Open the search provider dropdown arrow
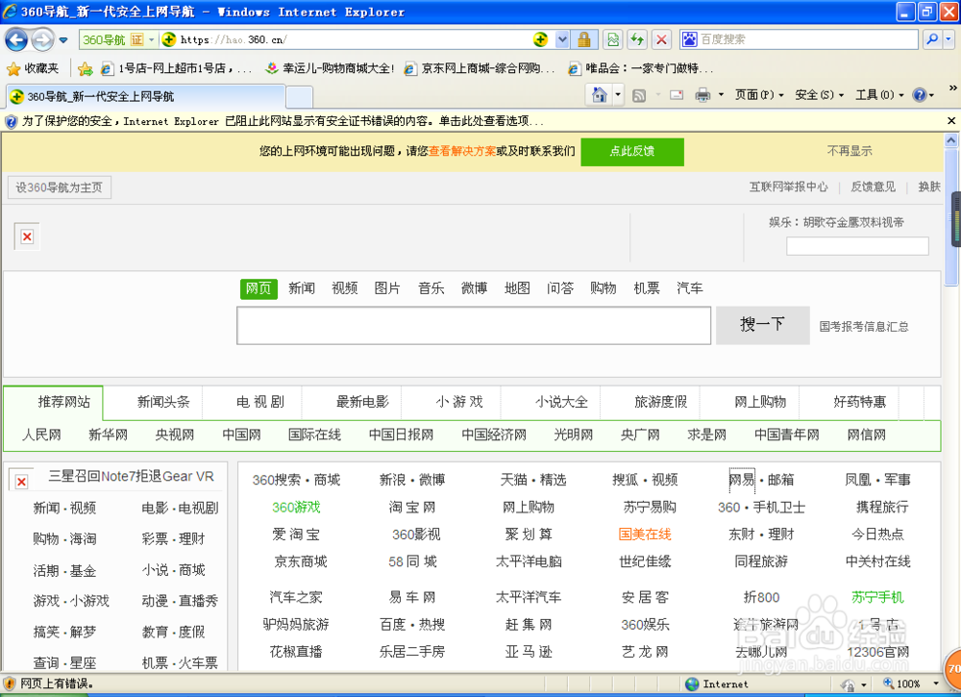The height and width of the screenshot is (697, 961). 949,39
